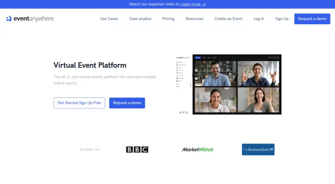Open the Pricing page

coord(168,19)
